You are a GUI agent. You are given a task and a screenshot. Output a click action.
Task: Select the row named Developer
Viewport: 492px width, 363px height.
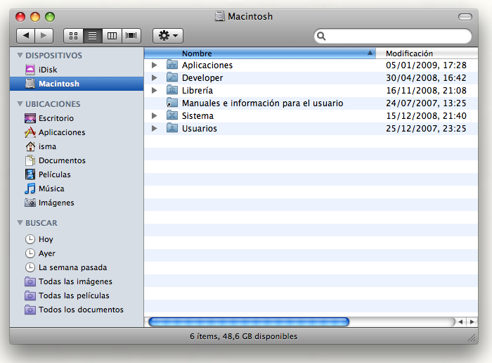311,78
